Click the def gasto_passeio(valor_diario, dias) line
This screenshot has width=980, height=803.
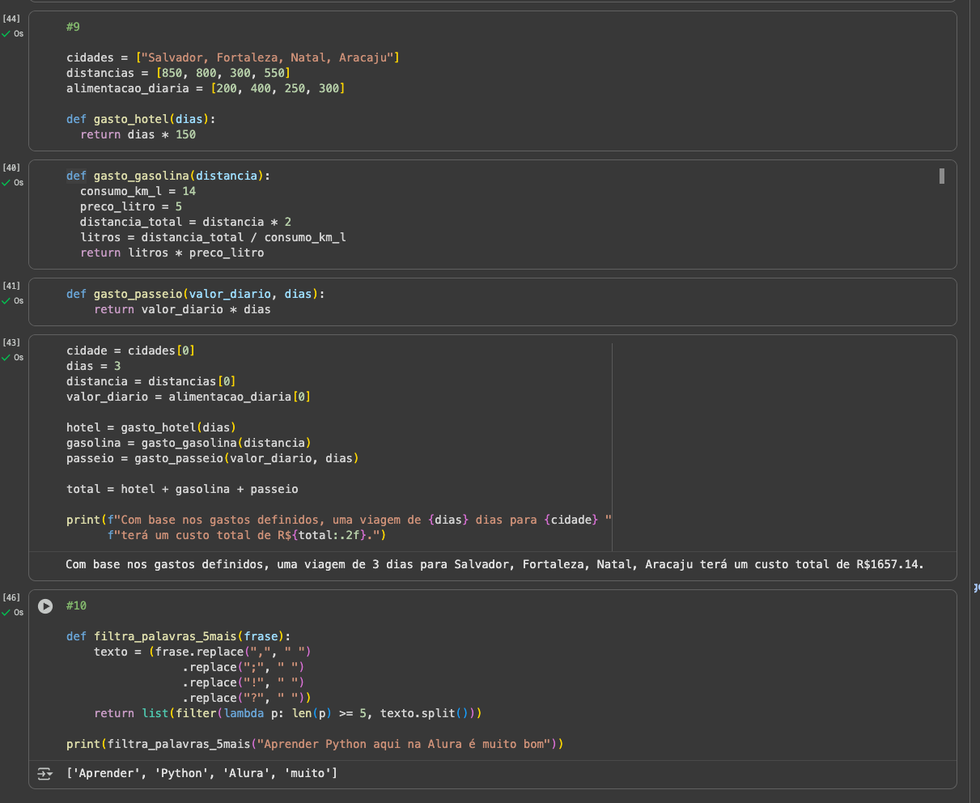(x=195, y=294)
